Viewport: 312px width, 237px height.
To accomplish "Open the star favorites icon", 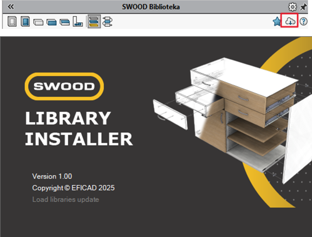I will click(x=277, y=22).
